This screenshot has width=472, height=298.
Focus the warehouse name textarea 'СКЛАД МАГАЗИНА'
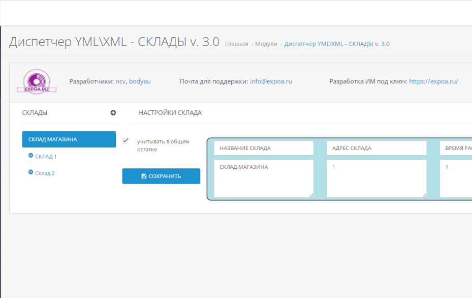pos(264,178)
